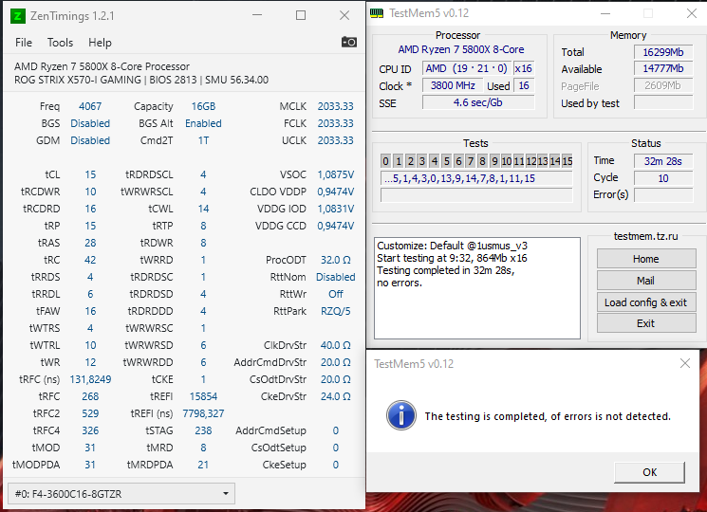Click the Exit button in TestMem5
Screen dimensions: 707x512
tap(646, 323)
